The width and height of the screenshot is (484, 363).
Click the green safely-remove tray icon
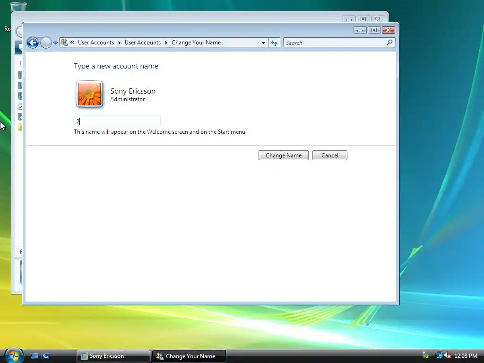[426, 355]
